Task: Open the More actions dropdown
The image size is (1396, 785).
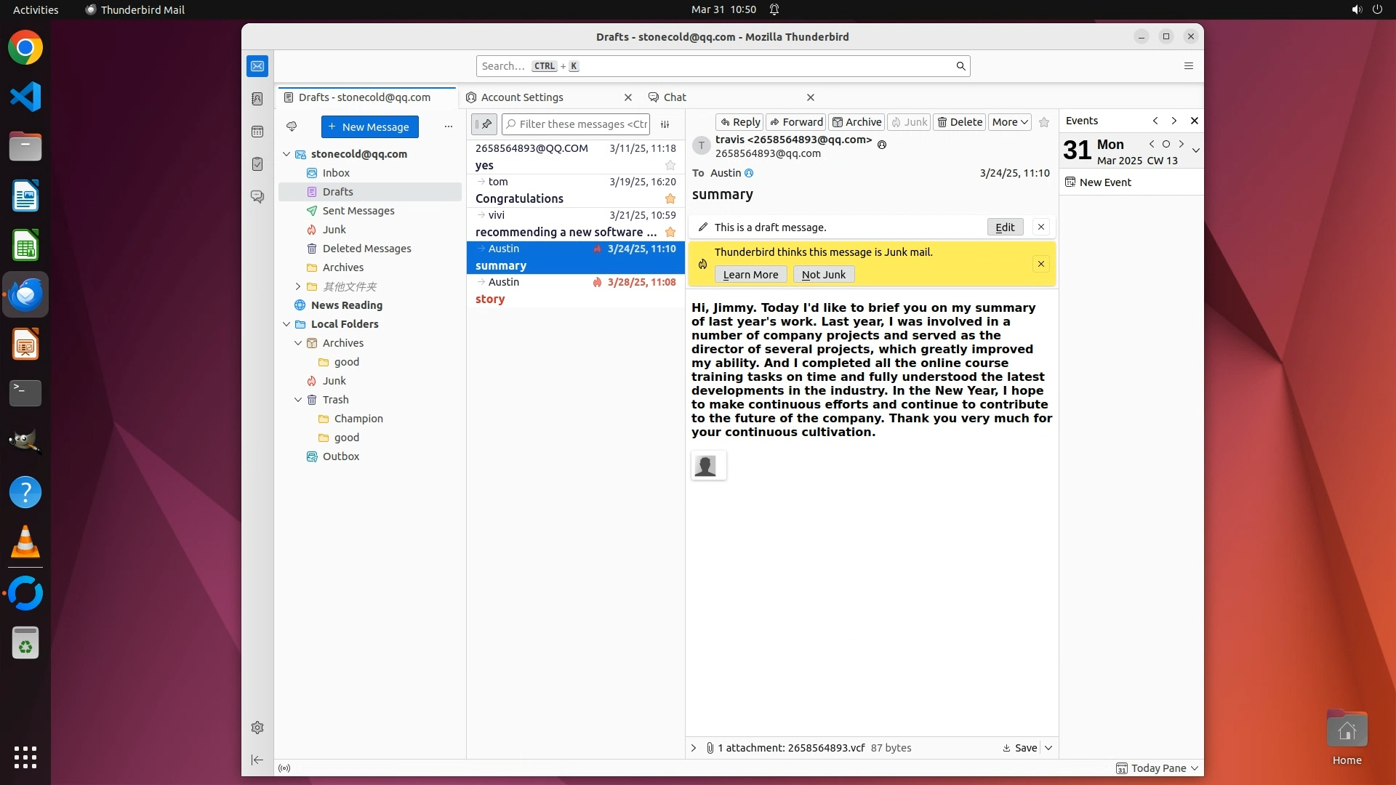Action: pyautogui.click(x=1009, y=122)
